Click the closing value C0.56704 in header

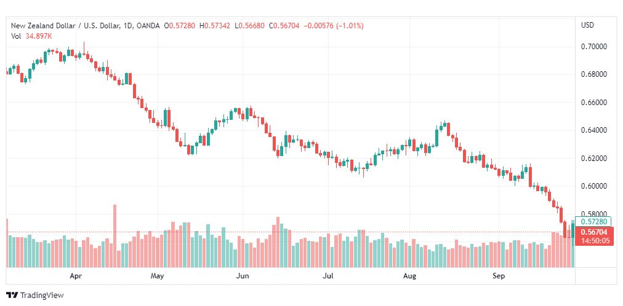(x=285, y=26)
